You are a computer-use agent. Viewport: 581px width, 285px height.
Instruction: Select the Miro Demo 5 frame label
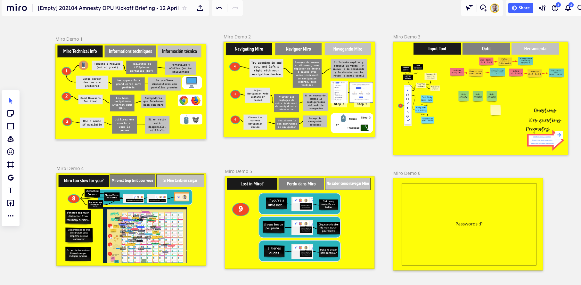238,171
